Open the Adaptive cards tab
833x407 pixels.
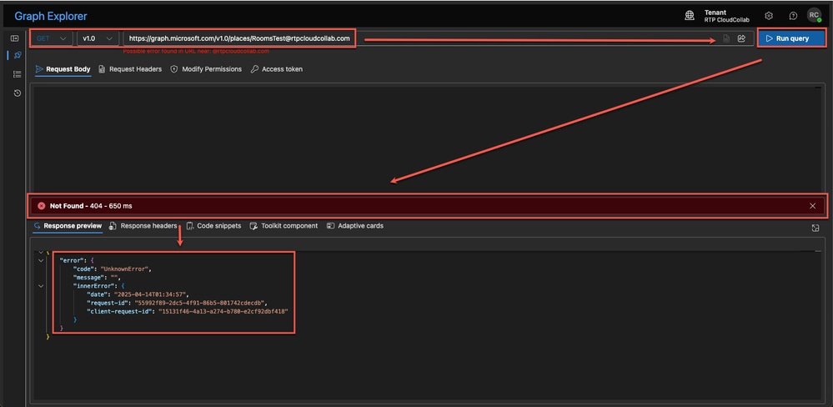[355, 226]
